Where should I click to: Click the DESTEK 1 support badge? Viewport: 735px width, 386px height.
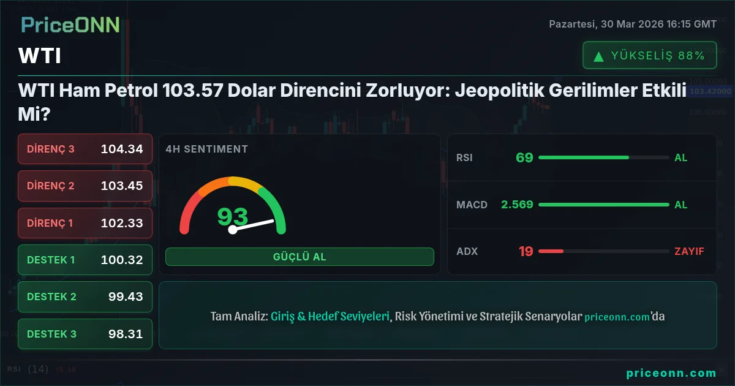[x=85, y=260]
